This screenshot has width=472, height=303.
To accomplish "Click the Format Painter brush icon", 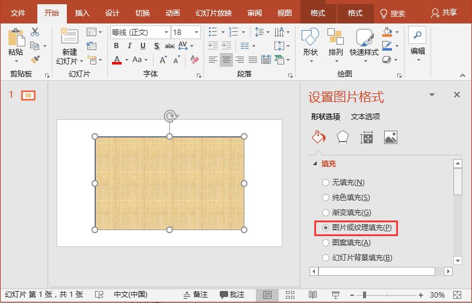I will pos(35,60).
